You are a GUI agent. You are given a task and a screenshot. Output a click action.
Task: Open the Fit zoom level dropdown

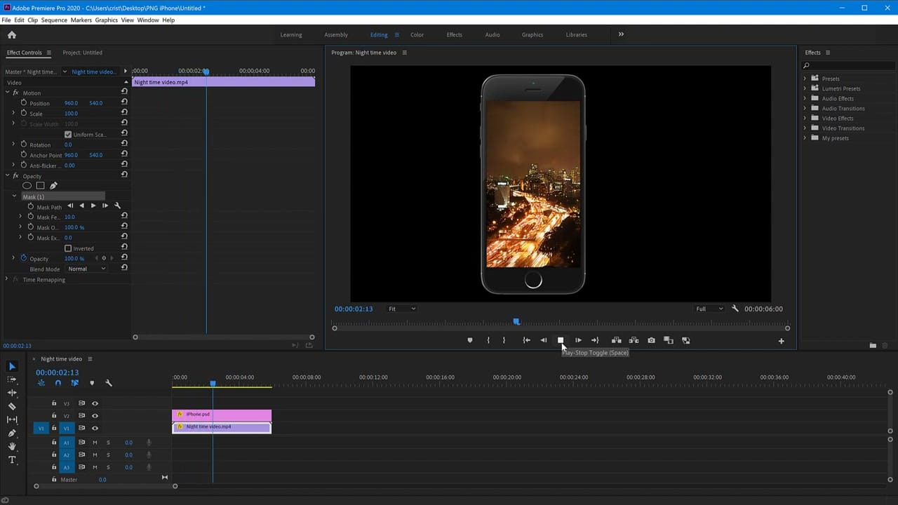click(401, 309)
